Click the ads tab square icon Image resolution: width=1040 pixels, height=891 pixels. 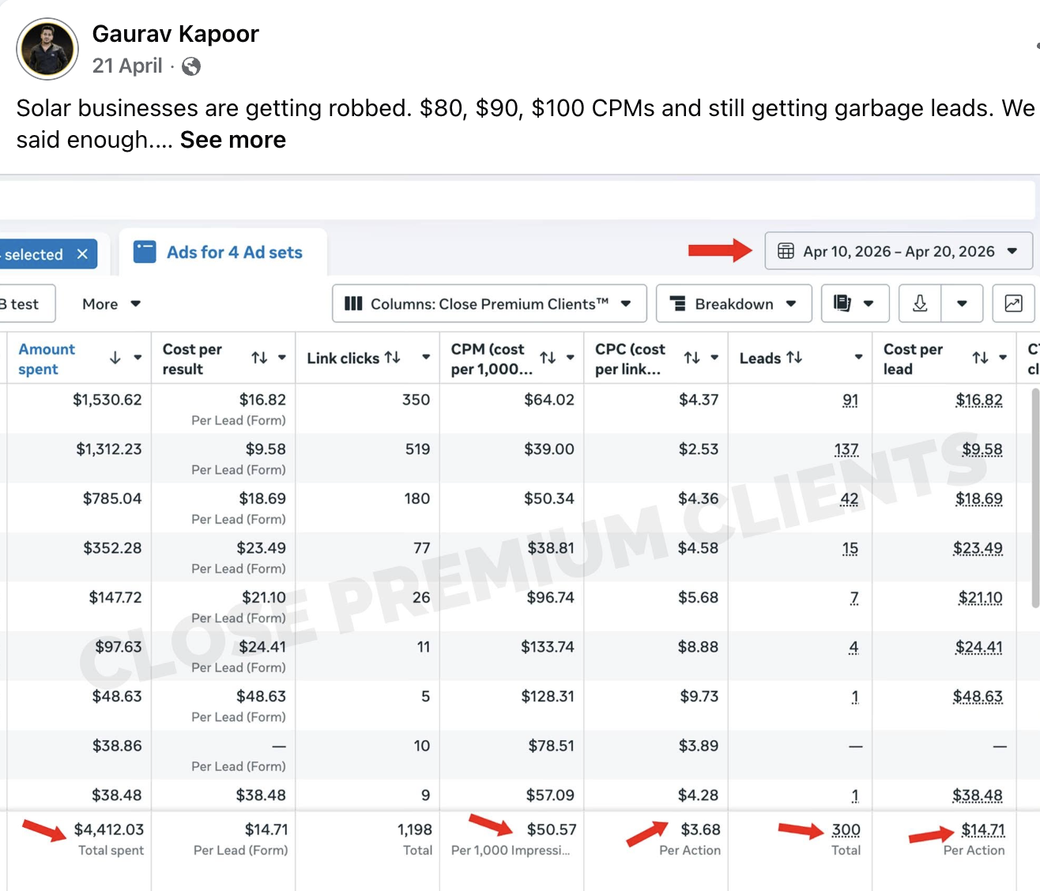point(145,252)
